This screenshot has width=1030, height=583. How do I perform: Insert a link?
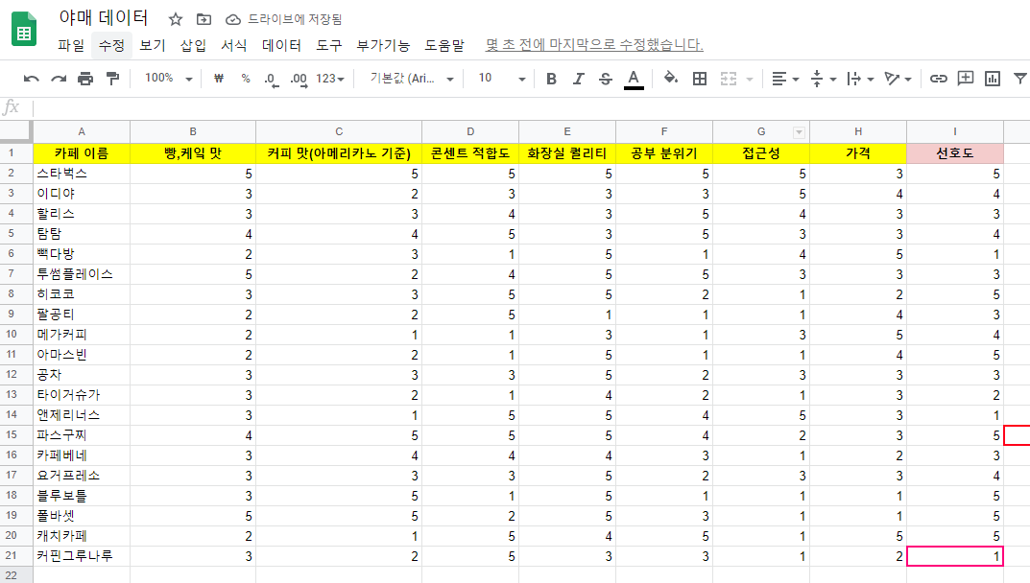click(x=938, y=79)
